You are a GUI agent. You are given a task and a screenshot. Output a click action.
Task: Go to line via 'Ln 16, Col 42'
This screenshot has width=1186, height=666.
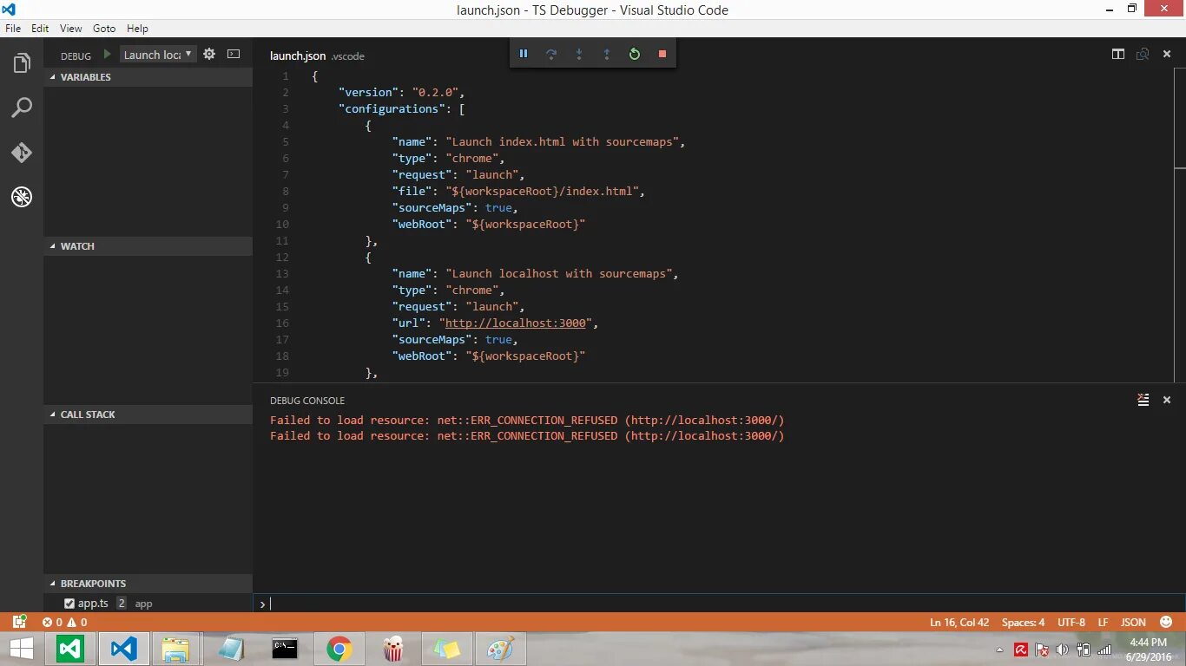pos(959,622)
